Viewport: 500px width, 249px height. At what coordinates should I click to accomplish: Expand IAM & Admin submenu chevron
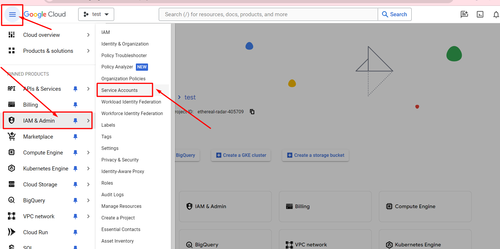click(88, 121)
